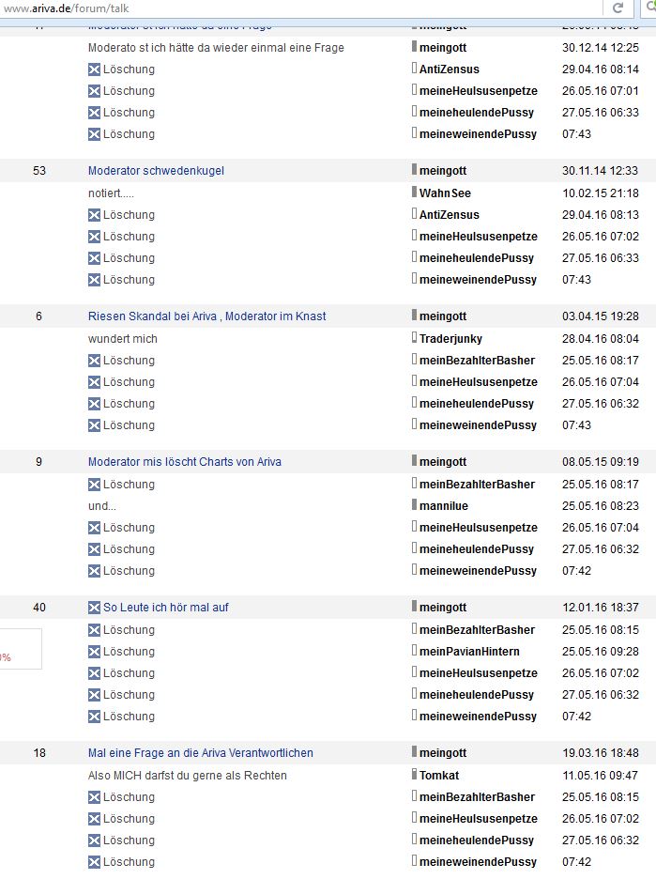
Task: Open the user profile of Traderjunky
Action: [450, 339]
